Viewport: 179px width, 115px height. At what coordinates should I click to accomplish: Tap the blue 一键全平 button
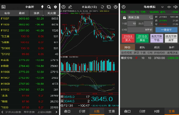coord(166,30)
